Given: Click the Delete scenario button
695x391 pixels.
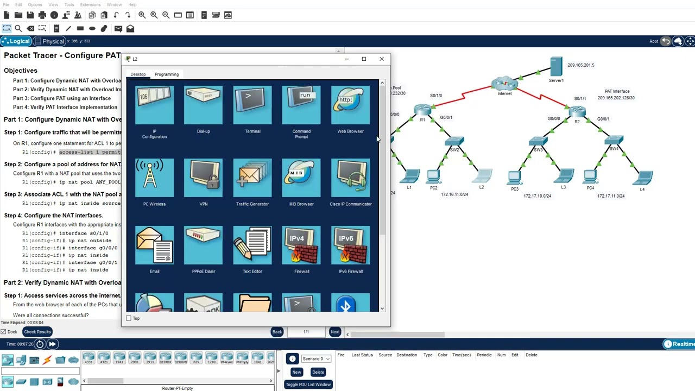Looking at the screenshot, I should click(x=318, y=372).
